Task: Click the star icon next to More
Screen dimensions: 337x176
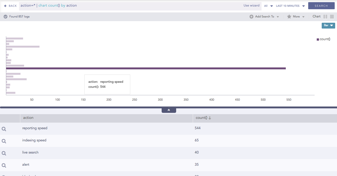Action: (x=289, y=17)
